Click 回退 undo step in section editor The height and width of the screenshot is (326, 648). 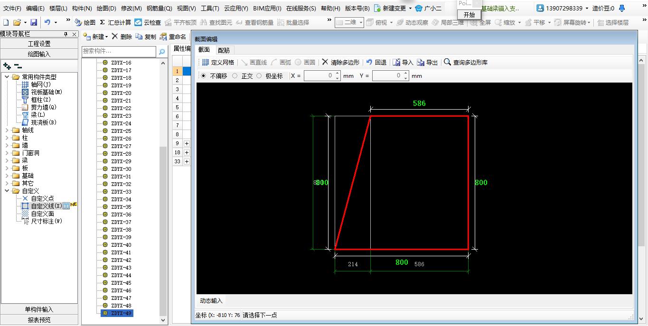(376, 62)
